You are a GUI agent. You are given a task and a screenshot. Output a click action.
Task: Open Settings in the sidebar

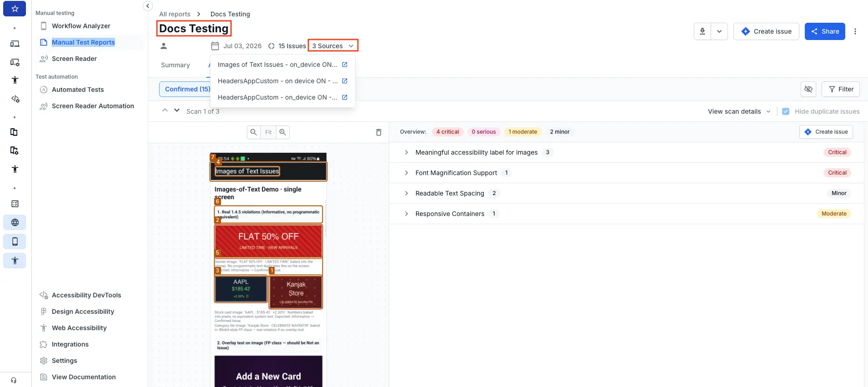click(x=65, y=361)
